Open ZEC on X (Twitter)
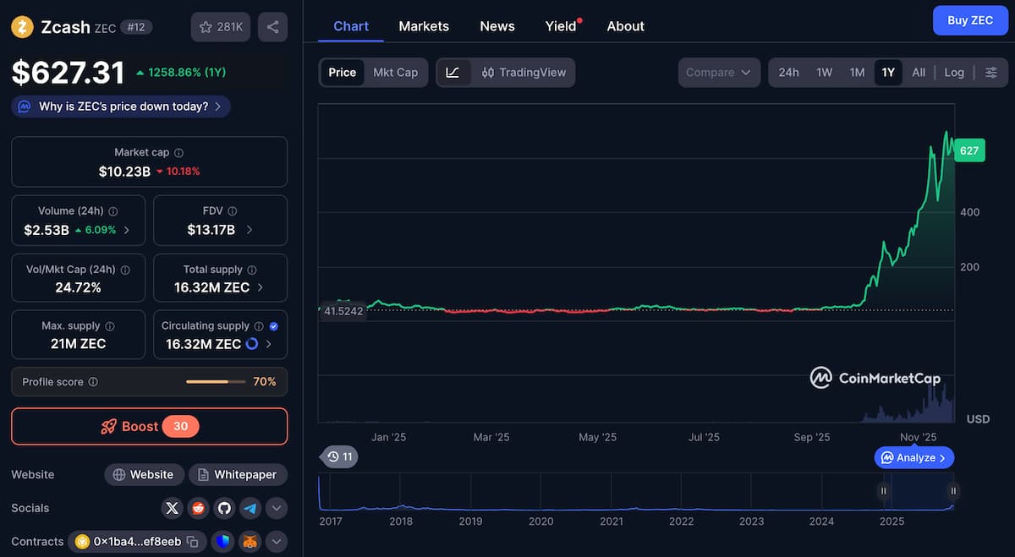Image resolution: width=1015 pixels, height=557 pixels. pos(172,508)
